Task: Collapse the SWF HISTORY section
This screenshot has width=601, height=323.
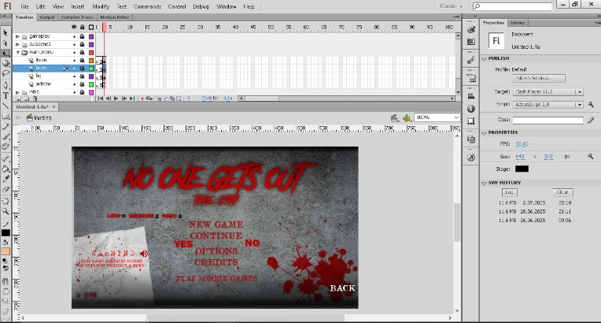Action: point(484,184)
